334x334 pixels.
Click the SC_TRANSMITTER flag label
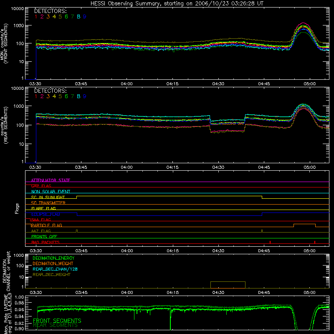[48, 203]
